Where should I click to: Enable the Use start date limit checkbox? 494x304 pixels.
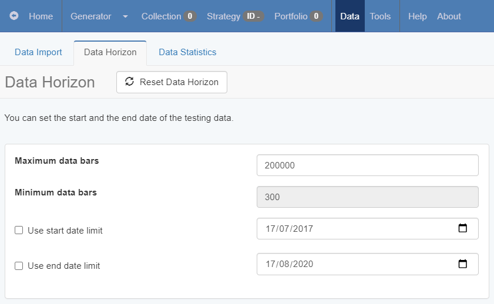pyautogui.click(x=19, y=231)
